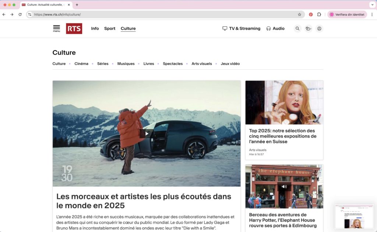The height and width of the screenshot is (232, 377).
Task: Click the user account icon
Action: pyautogui.click(x=319, y=28)
